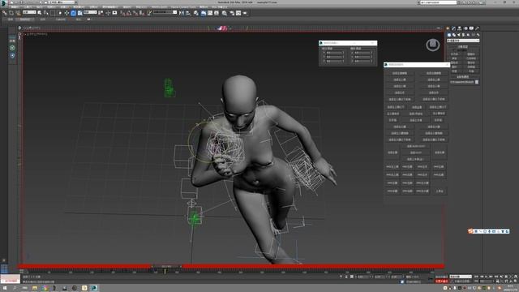This screenshot has height=292, width=519.
Task: Toggle Spinner Snap
Action: [x=142, y=13]
